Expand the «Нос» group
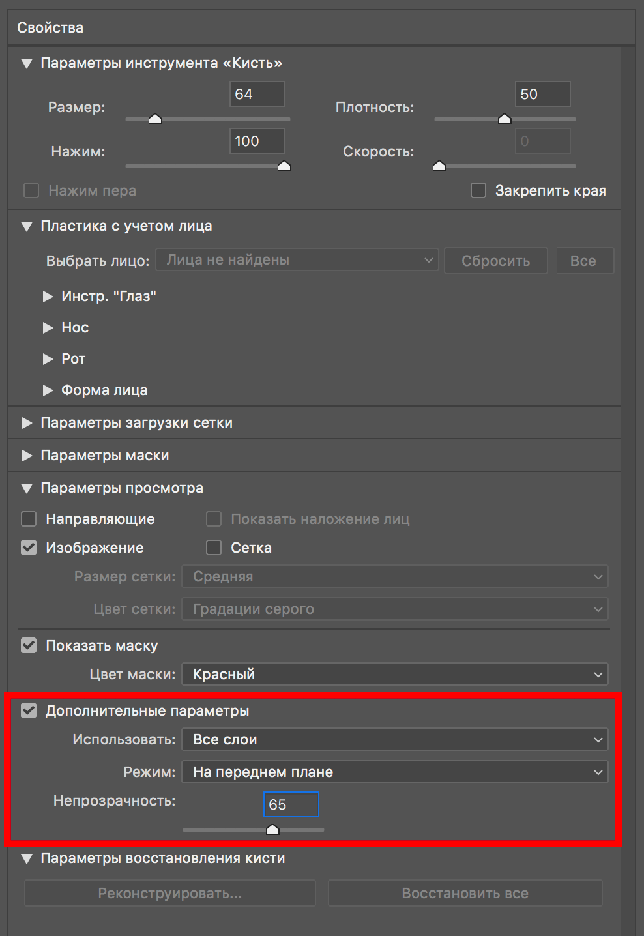Viewport: 644px width, 936px height. pyautogui.click(x=48, y=328)
